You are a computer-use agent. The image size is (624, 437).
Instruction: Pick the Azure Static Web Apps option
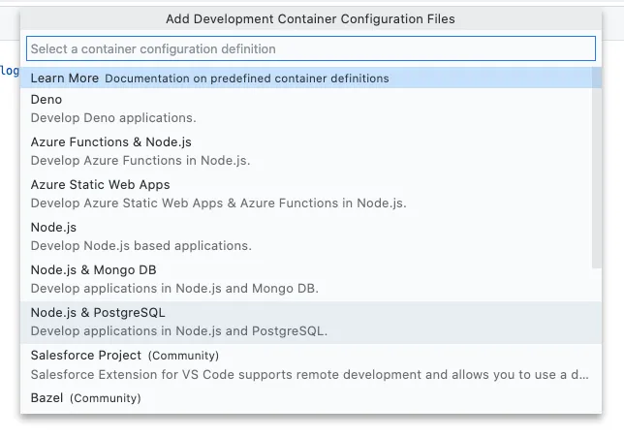pyautogui.click(x=100, y=185)
